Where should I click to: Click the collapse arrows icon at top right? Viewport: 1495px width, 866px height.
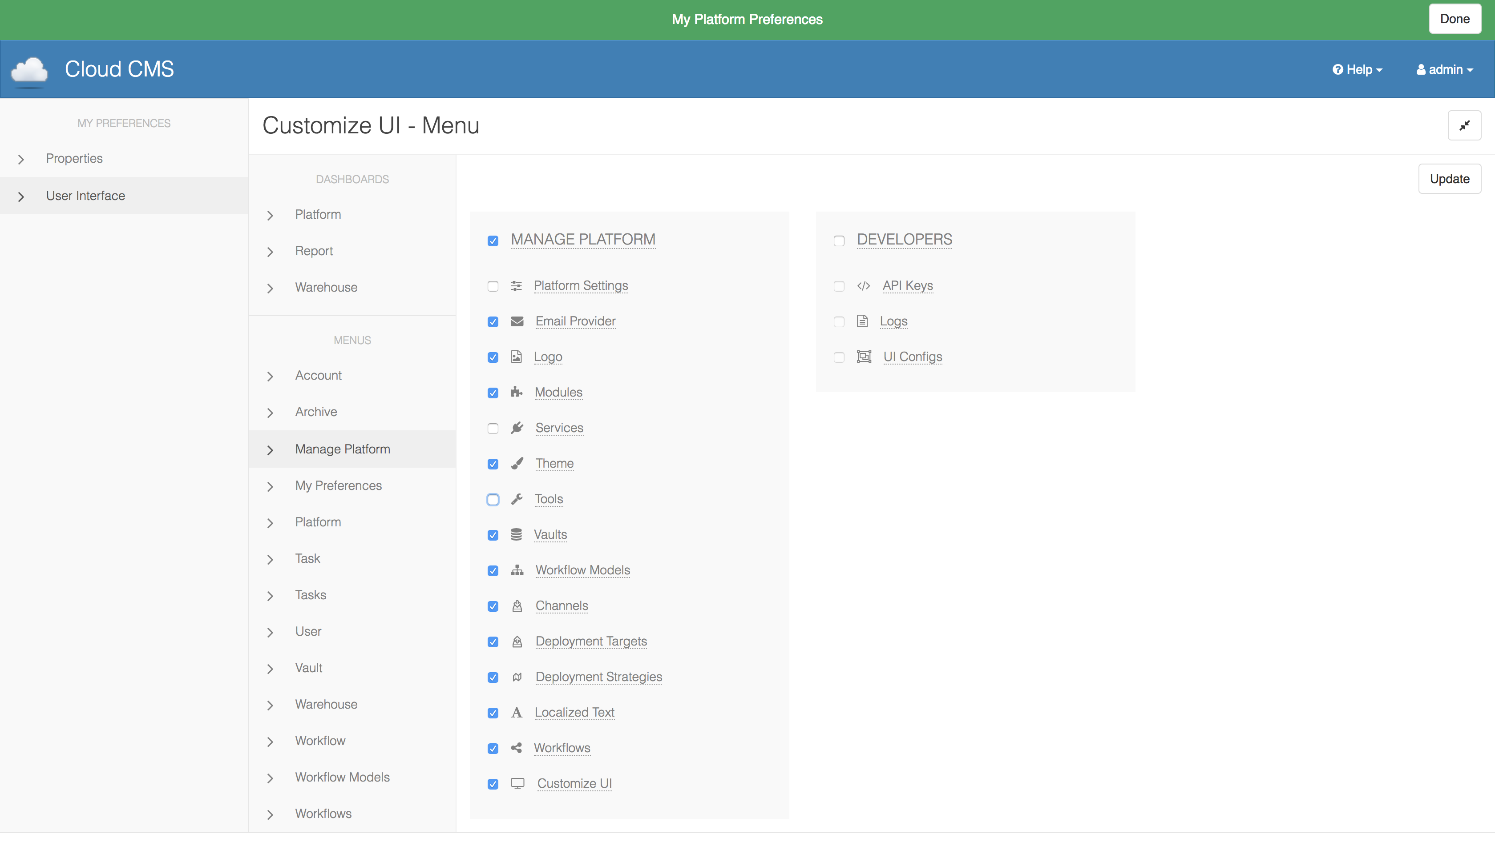coord(1464,125)
